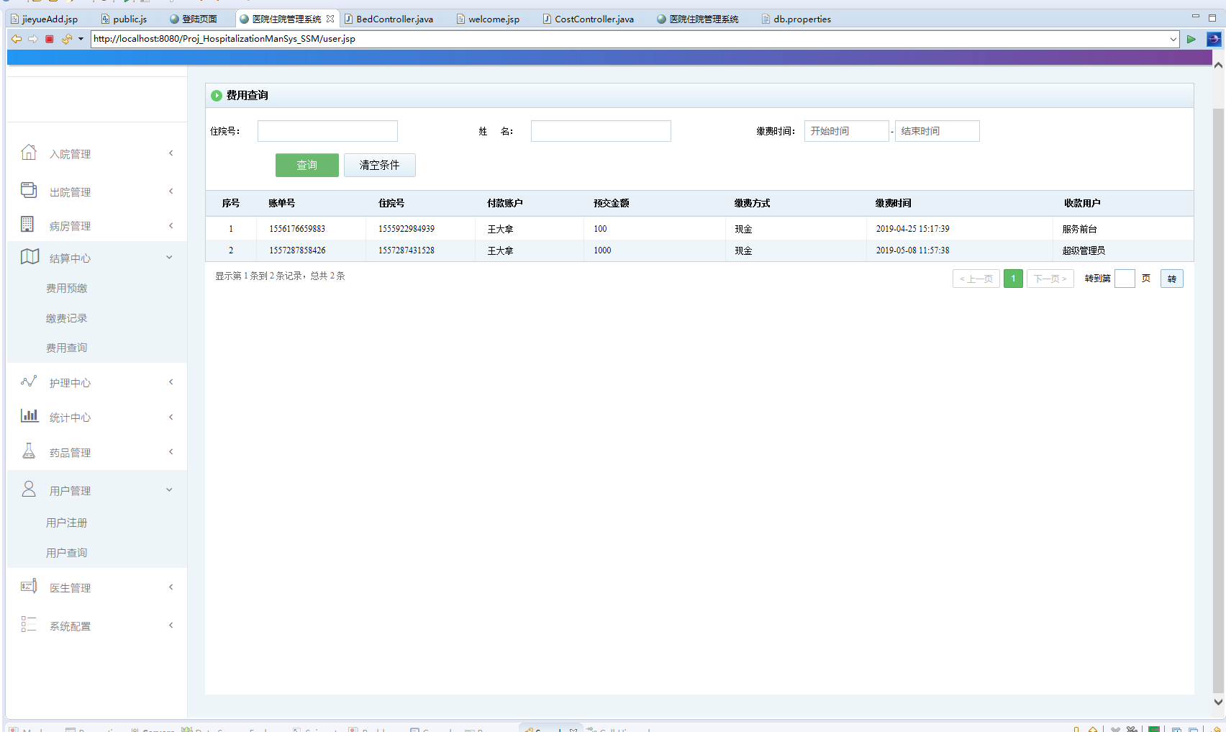Click the 病房管理 building icon
1226x732 pixels.
[27, 225]
